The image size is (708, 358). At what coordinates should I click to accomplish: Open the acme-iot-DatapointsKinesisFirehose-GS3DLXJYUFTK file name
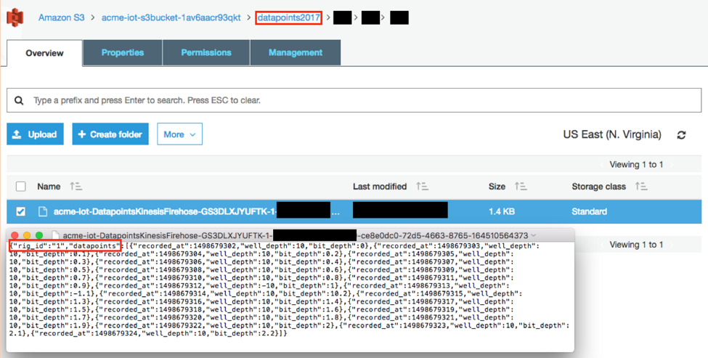pos(165,211)
